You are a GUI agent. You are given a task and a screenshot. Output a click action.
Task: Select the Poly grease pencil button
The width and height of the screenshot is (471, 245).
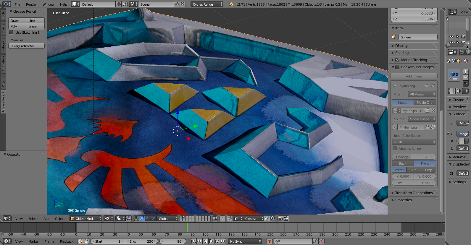(17, 26)
